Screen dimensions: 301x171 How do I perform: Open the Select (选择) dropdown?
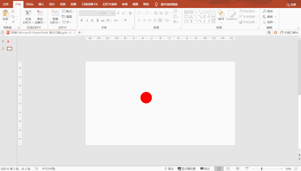pyautogui.click(x=269, y=22)
